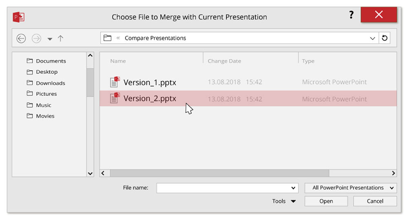Viewport: 408px width, 221px height.
Task: Click the Version_1.pptx file icon
Action: (115, 82)
